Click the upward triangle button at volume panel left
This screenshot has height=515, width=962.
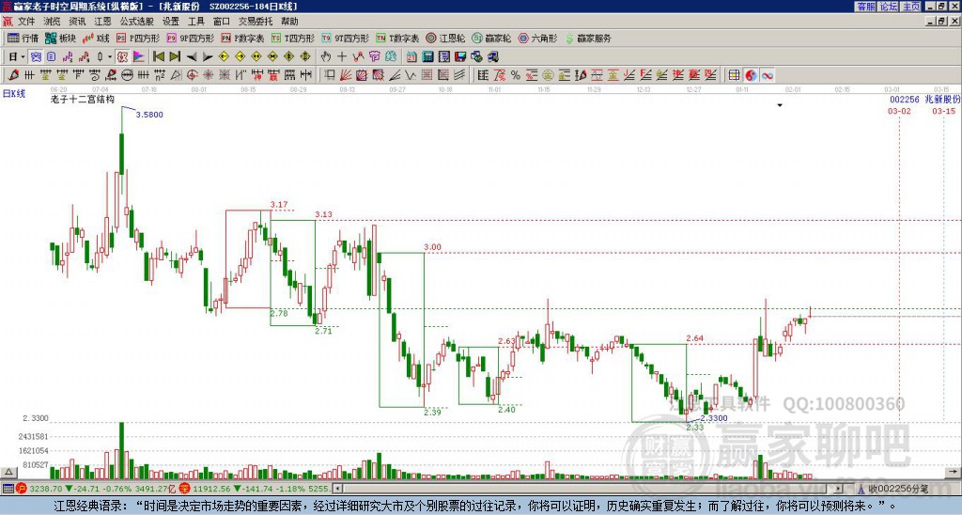pyautogui.click(x=8, y=472)
